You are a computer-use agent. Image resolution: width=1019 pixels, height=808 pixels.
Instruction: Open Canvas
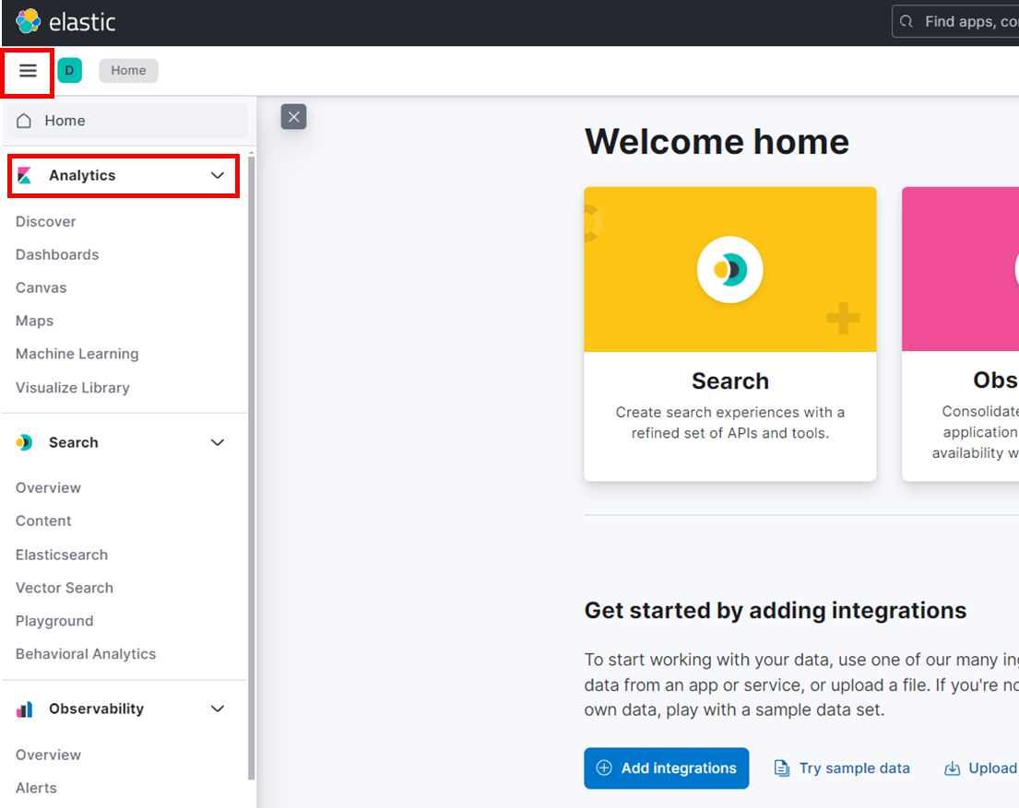[41, 287]
